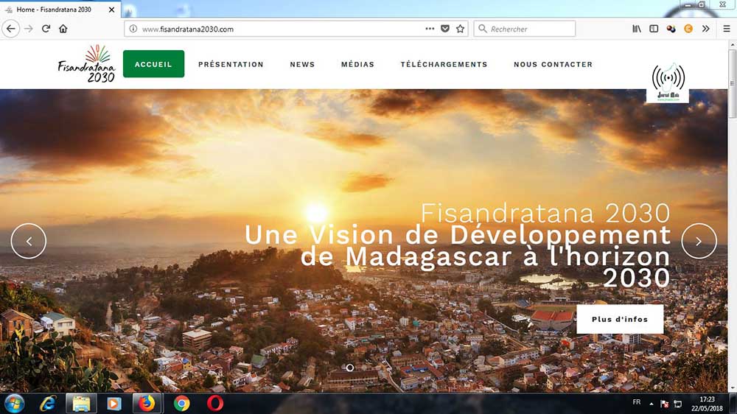Go to the previous carousel slide
This screenshot has width=737, height=414.
click(29, 241)
